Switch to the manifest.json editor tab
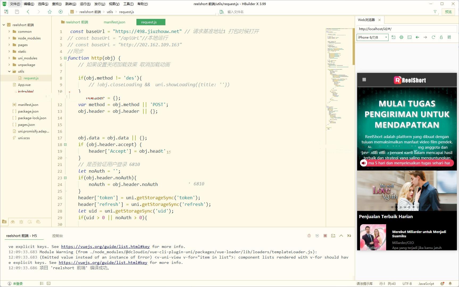459x287 pixels. (114, 22)
